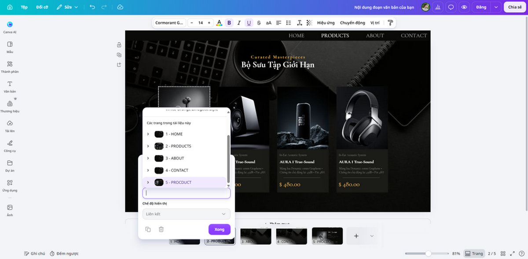Change text alignment
The height and width of the screenshot is (259, 528).
click(x=279, y=23)
